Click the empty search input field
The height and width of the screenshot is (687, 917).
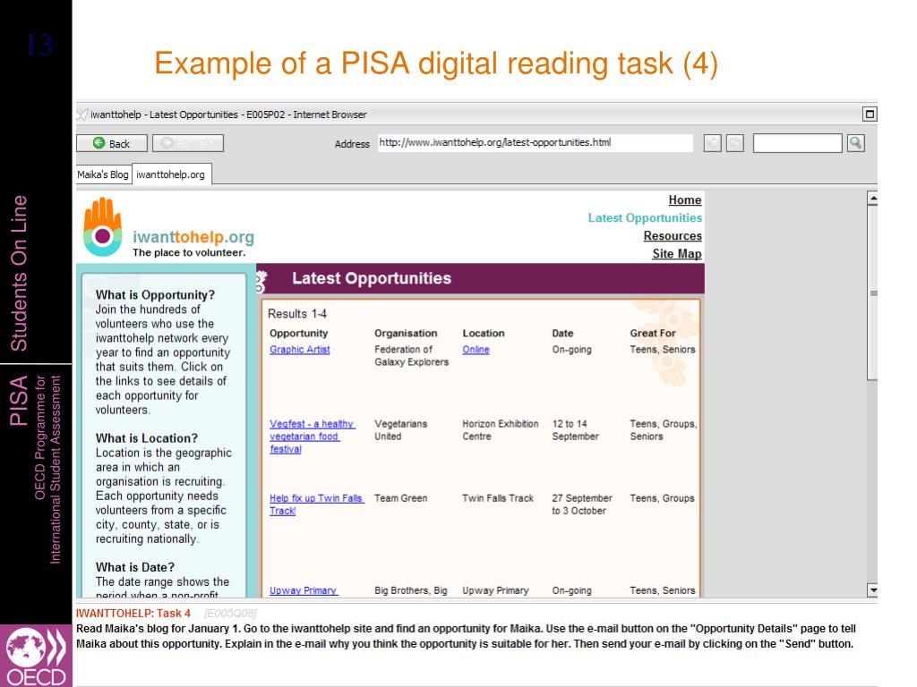click(797, 142)
